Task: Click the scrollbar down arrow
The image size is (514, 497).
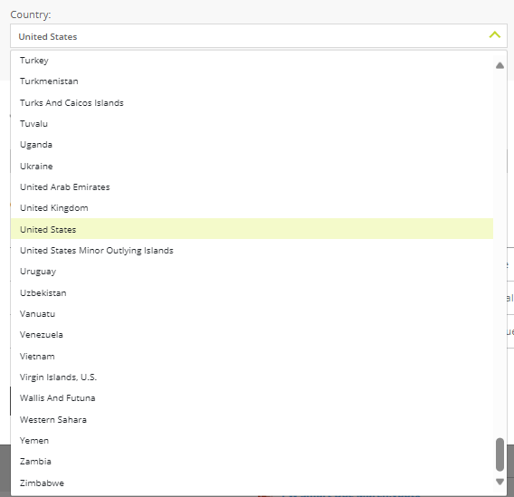Action: coord(500,482)
